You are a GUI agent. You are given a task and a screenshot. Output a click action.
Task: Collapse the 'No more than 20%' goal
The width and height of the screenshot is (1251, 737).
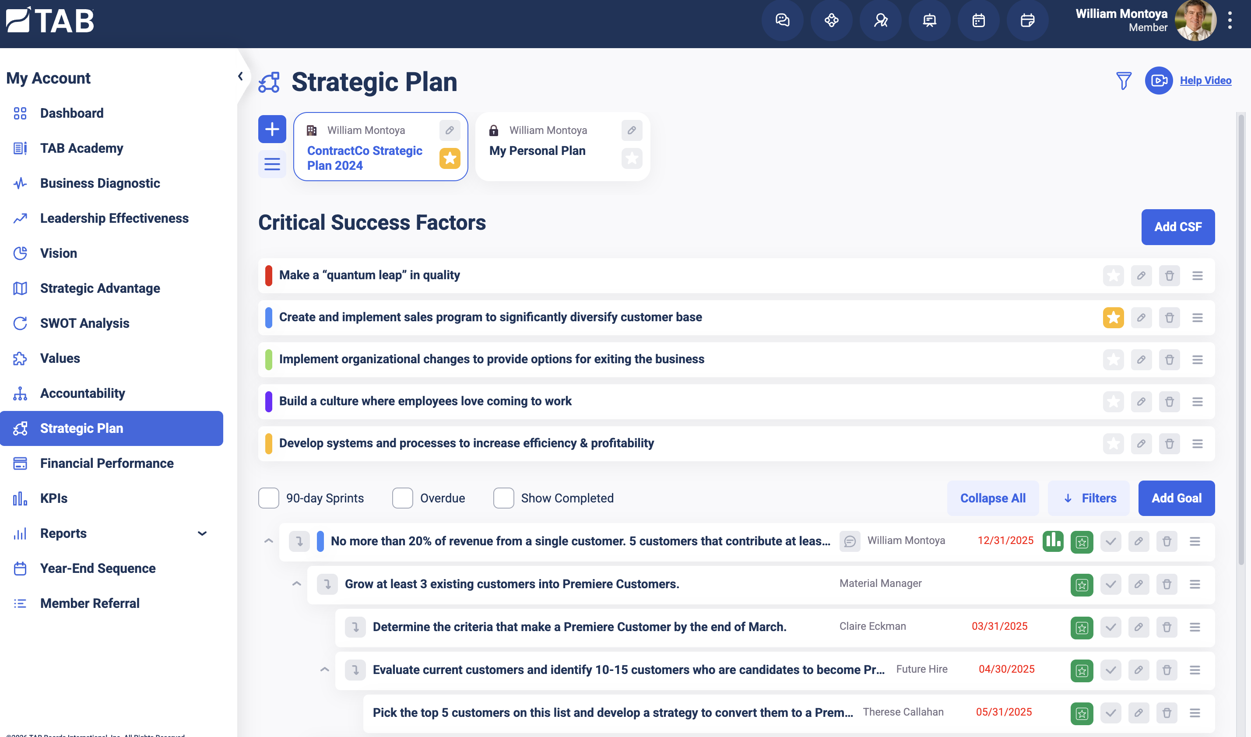click(x=269, y=541)
